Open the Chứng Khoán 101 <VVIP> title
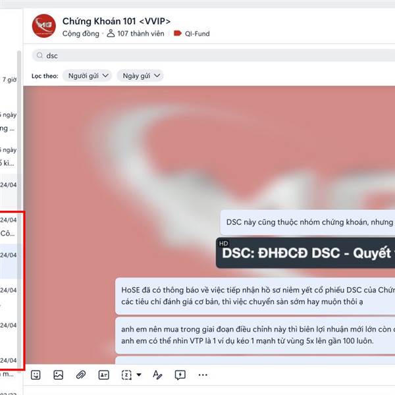Screen dimensions: 395x395 (117, 21)
